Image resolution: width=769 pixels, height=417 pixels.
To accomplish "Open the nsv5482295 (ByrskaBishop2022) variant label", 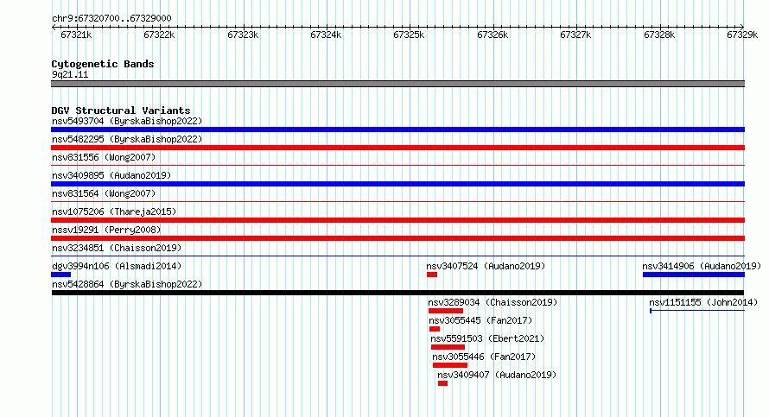I will pos(127,139).
